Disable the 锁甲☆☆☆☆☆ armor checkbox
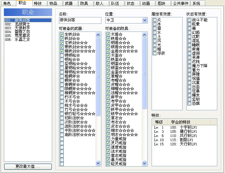The height and width of the screenshot is (173, 225). (x=108, y=114)
